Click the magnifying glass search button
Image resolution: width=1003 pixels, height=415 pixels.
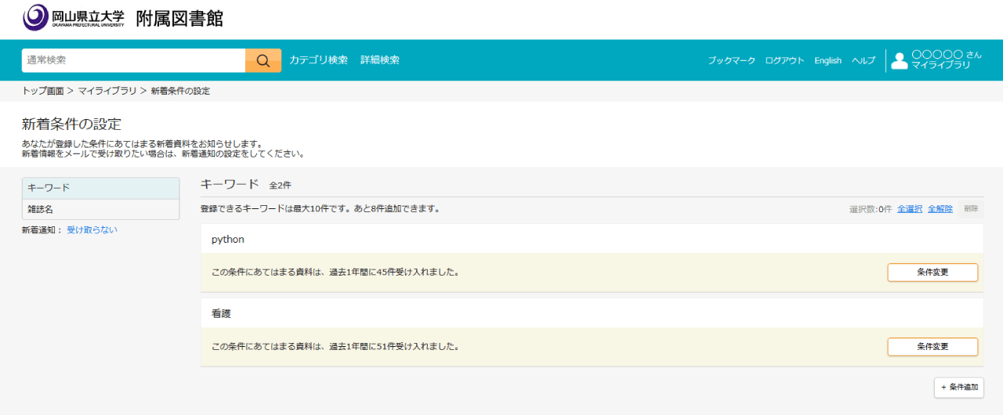pos(263,60)
